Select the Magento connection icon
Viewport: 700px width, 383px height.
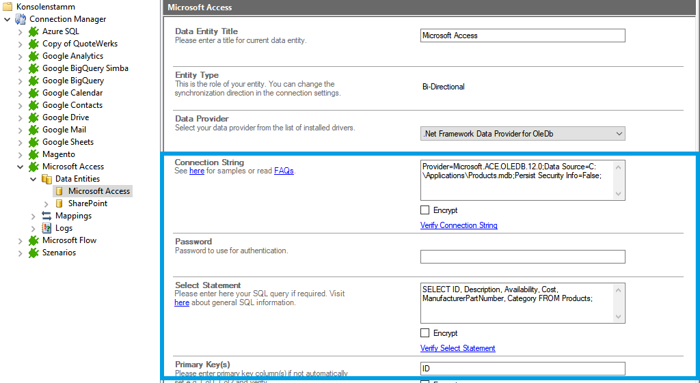[x=33, y=154]
